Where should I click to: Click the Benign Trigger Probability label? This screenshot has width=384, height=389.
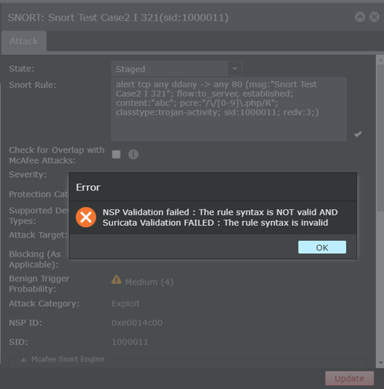[x=39, y=283]
